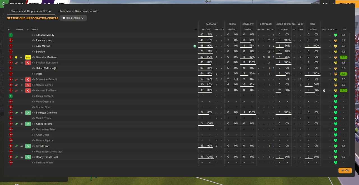Viewport: 359px width, 185px height.
Task: Click the red substituted-off arrow for Stephen Eustáquio
Action: (28, 63)
